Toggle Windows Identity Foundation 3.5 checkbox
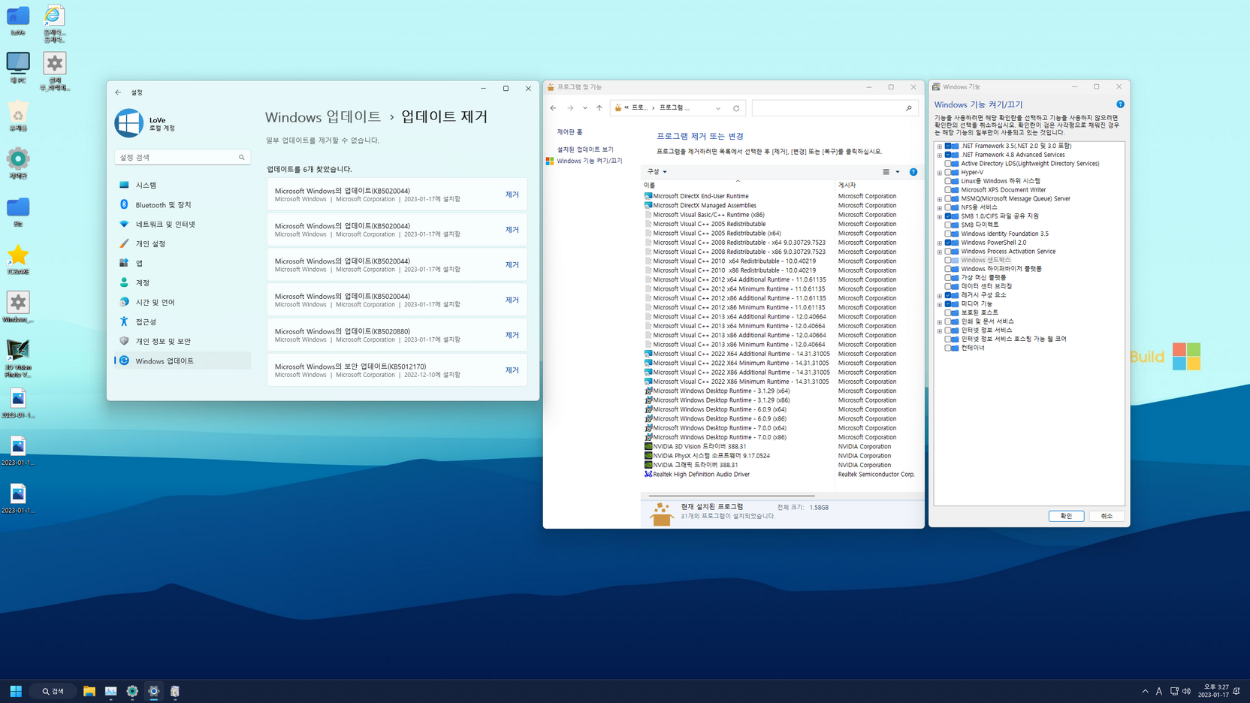Screen dimensions: 1250x703 948,234
